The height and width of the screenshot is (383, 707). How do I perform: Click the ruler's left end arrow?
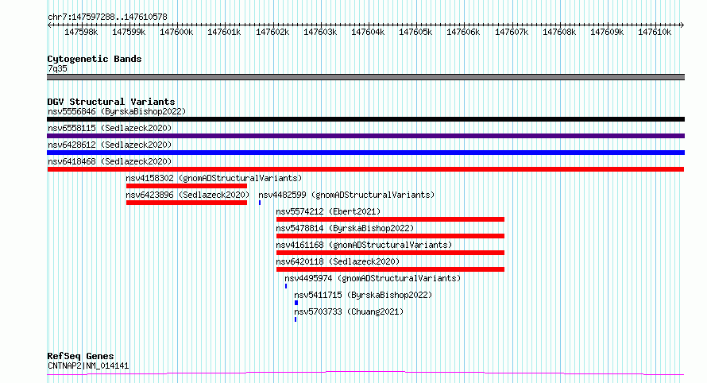[x=49, y=25]
